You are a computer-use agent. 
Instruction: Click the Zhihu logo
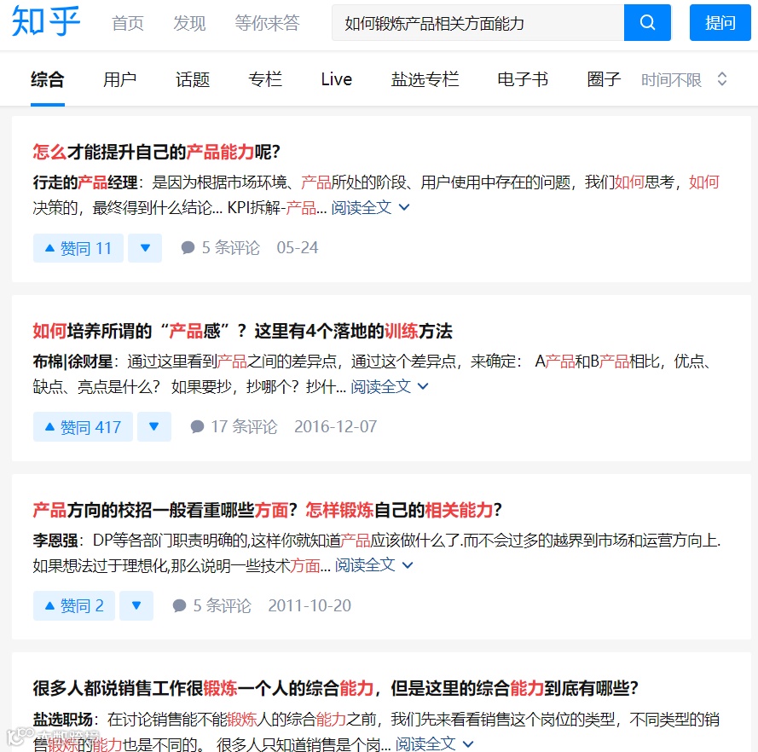point(44,23)
